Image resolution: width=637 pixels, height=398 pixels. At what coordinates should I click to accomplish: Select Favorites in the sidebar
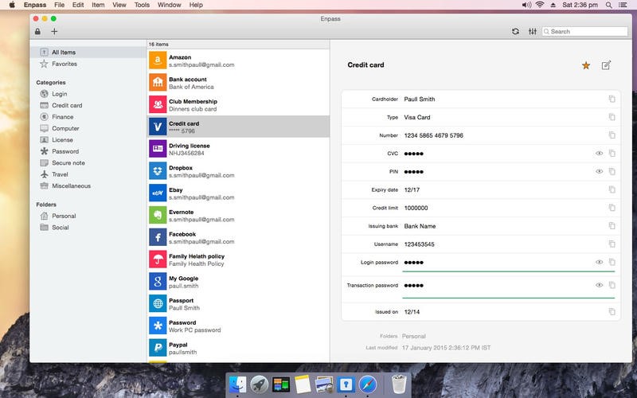[x=64, y=64]
